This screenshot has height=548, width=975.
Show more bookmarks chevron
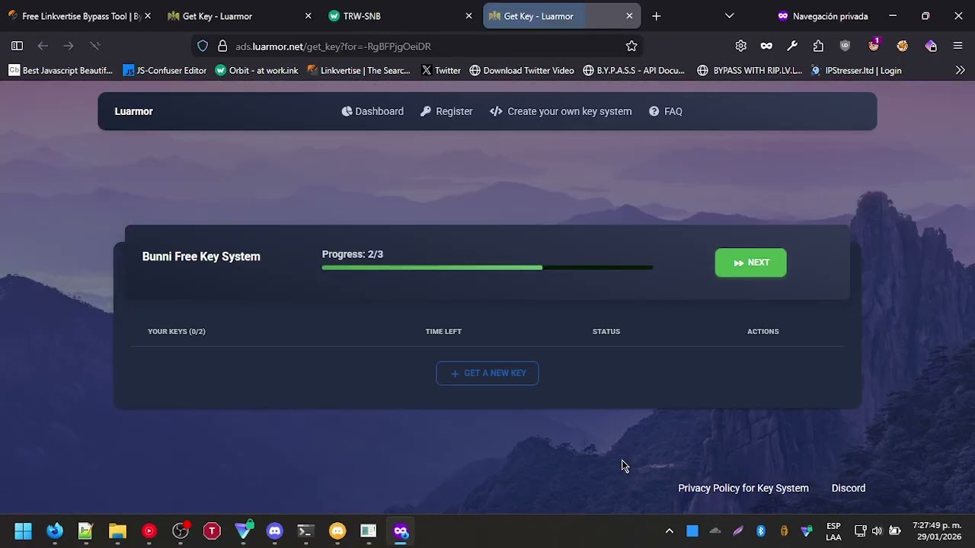[x=960, y=70]
